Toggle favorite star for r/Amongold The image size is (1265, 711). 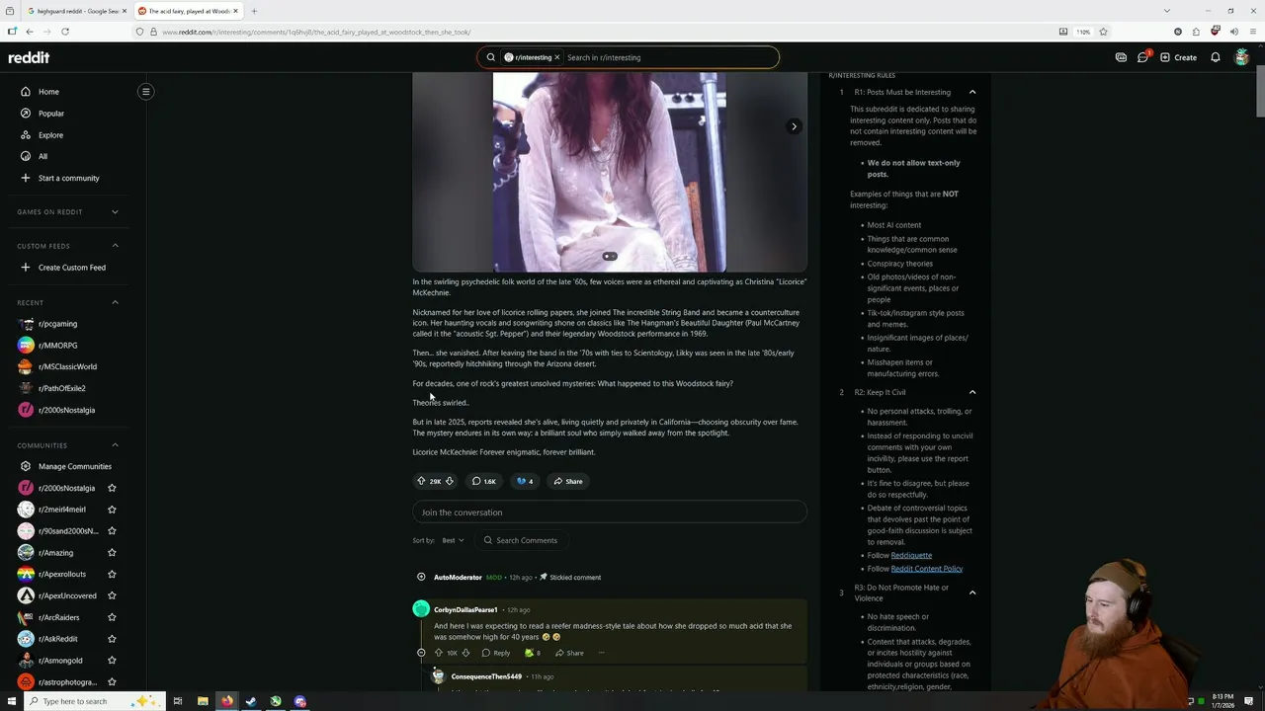tap(112, 661)
